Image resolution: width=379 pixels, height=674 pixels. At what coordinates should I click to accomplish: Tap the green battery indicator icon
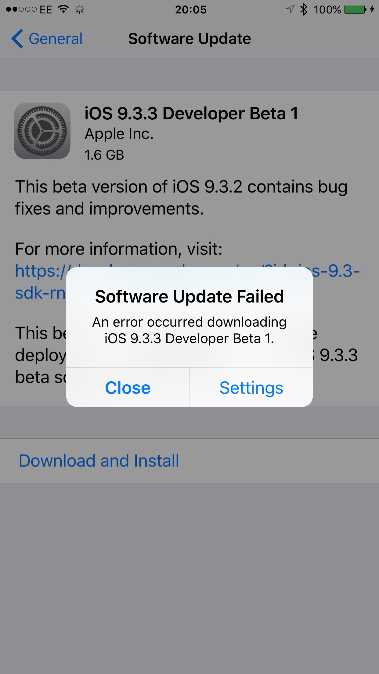[x=355, y=9]
